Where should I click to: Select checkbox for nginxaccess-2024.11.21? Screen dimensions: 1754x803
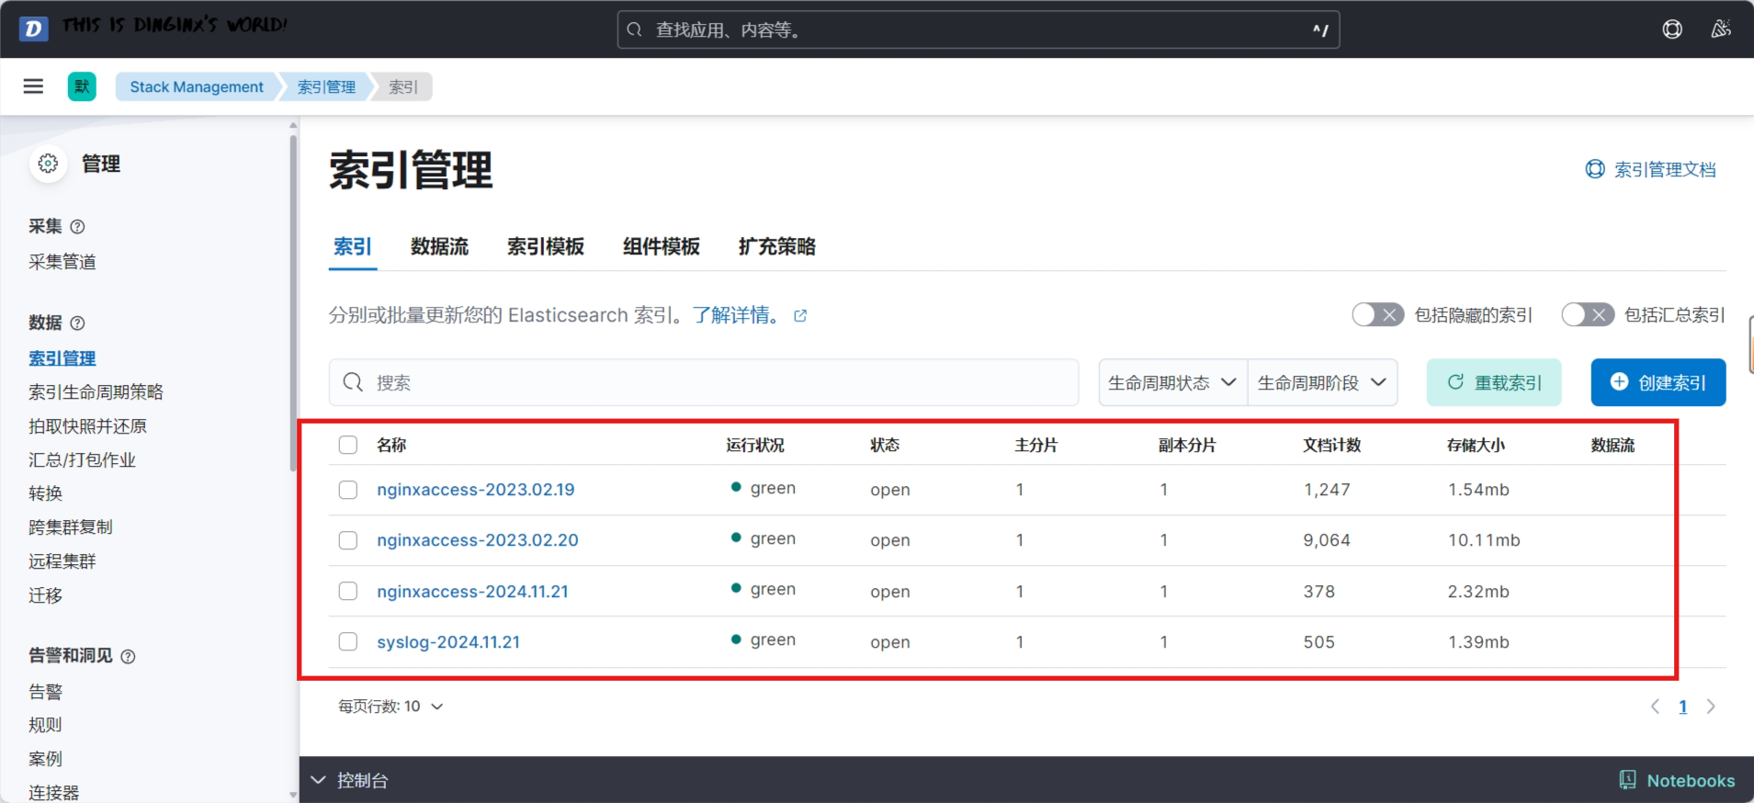click(348, 591)
